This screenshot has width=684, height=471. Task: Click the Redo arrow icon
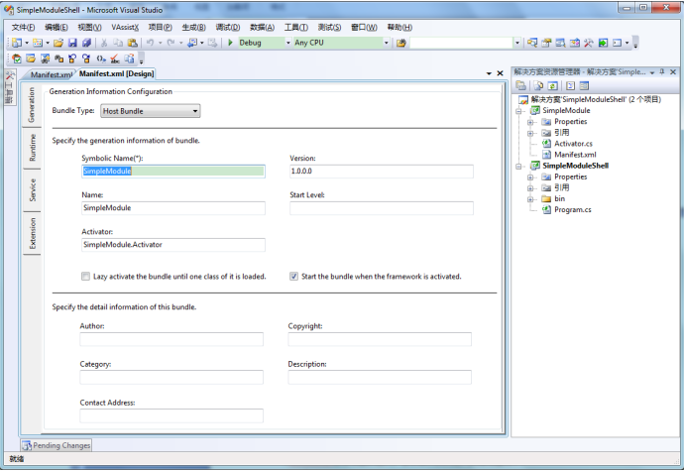point(171,43)
